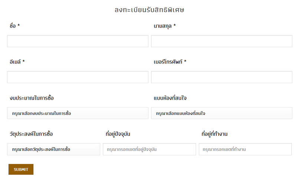Viewport: 297px width, 181px height.
Task: Click into the อีเมล email input box
Action: [x=78, y=77]
